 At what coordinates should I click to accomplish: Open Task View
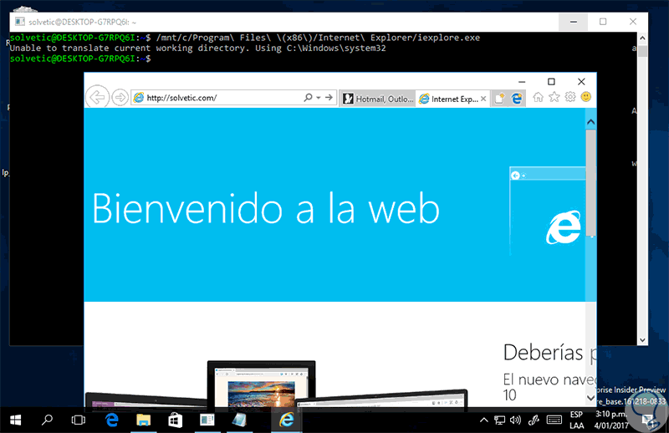[79, 420]
